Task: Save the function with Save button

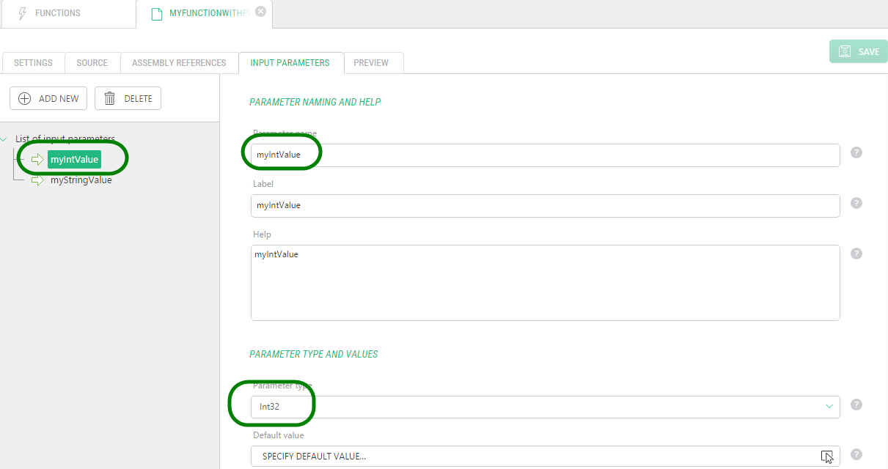Action: pyautogui.click(x=858, y=51)
